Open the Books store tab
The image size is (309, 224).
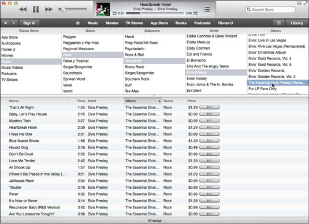click(x=181, y=23)
